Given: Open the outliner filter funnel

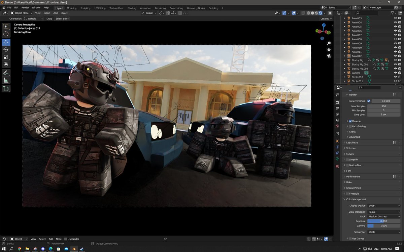Looking at the screenshot, I should [393, 13].
